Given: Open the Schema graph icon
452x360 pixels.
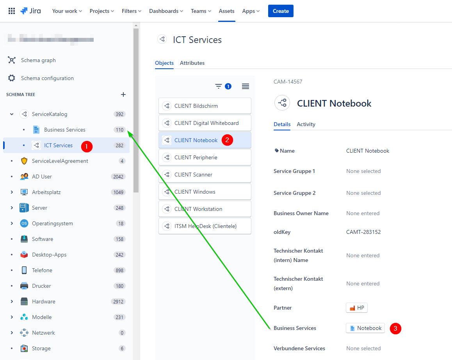Looking at the screenshot, I should click(12, 60).
